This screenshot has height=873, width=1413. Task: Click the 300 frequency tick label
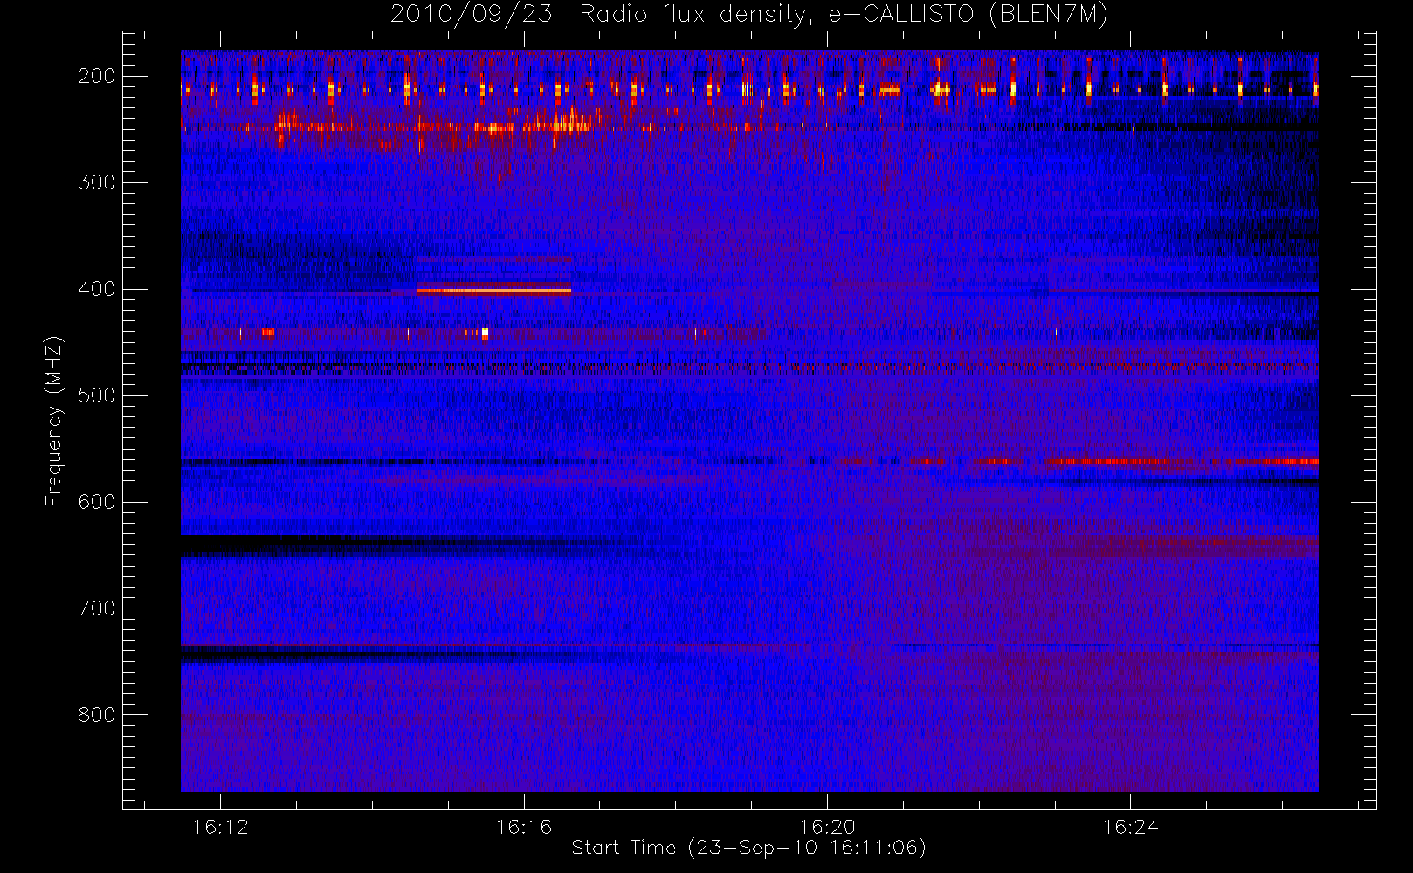click(x=96, y=182)
